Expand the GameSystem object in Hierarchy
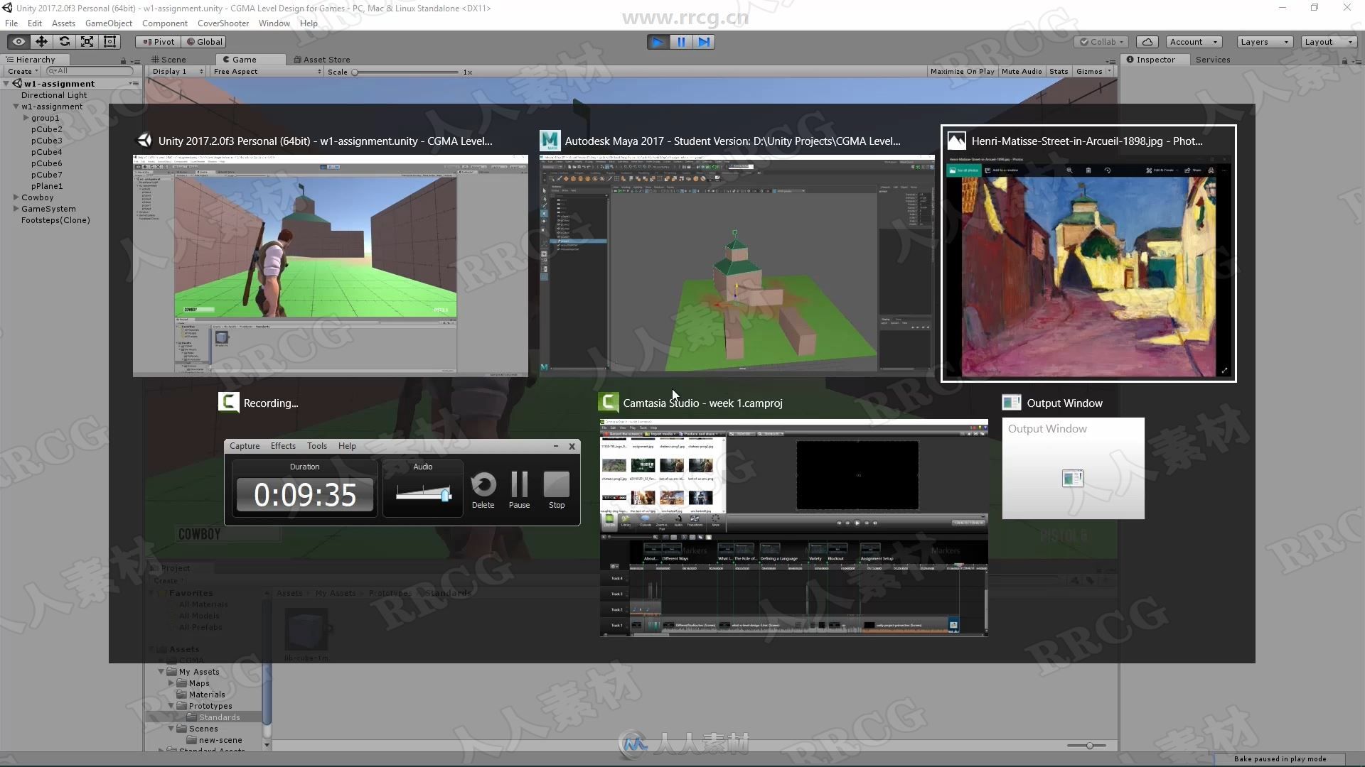The height and width of the screenshot is (767, 1365). 16,209
